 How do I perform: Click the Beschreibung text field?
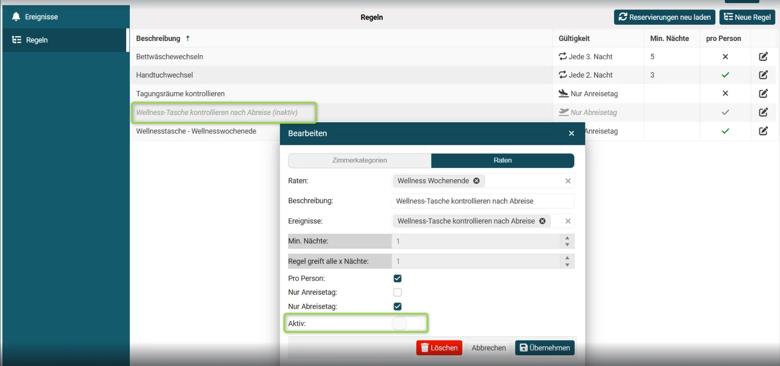pyautogui.click(x=483, y=201)
